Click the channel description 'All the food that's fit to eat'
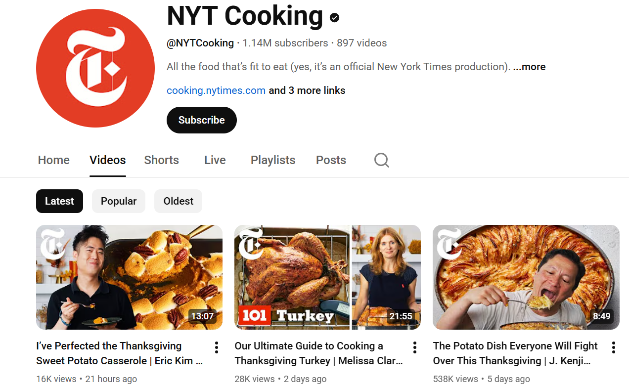 coord(339,67)
